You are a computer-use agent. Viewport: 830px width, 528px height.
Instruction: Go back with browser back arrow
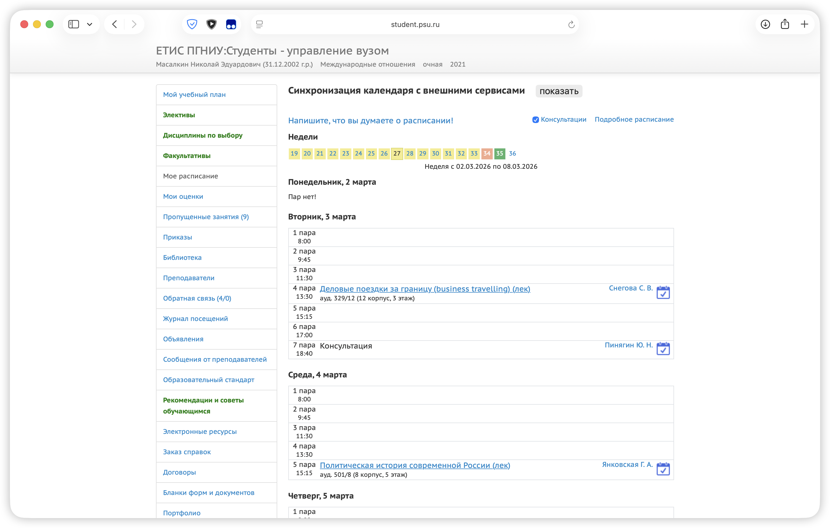(115, 24)
